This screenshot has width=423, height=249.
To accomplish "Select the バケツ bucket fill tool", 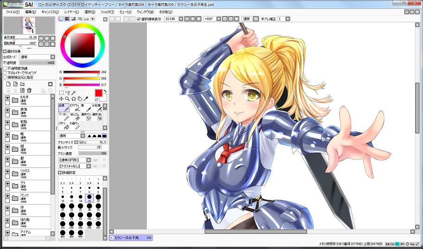I will coord(64,126).
